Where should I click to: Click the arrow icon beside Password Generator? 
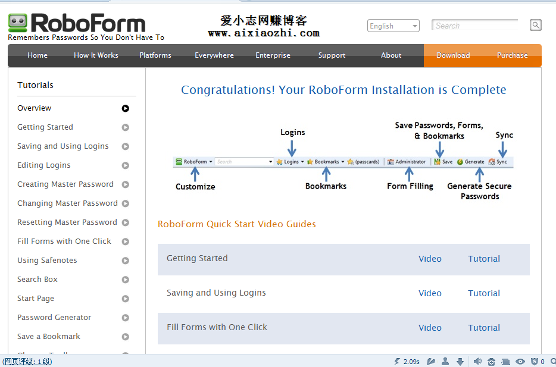[126, 318]
